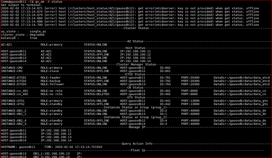Select 'AZ:AZ1' in AZ Status row
This screenshot has height=158, width=272.
(6, 45)
